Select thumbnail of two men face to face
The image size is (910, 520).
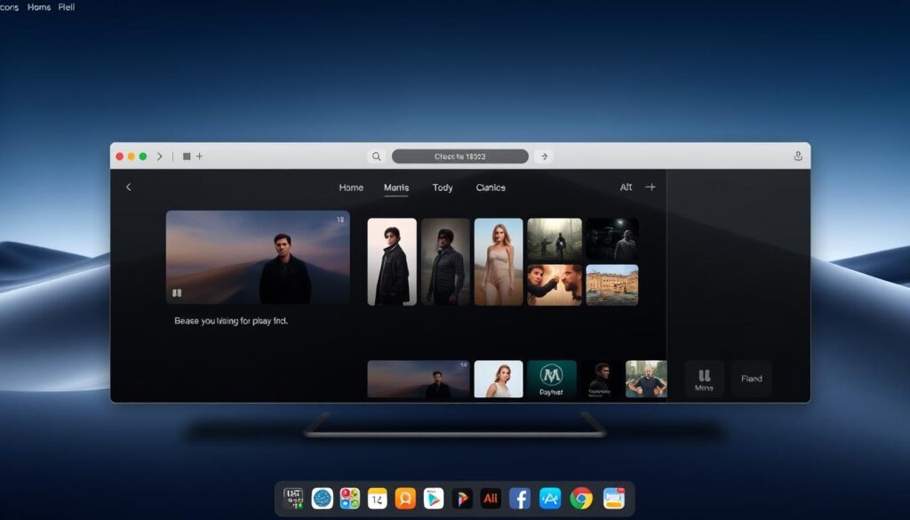(x=555, y=285)
